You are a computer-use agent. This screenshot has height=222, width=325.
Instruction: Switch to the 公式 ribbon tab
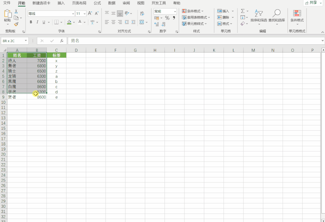coord(97,3)
